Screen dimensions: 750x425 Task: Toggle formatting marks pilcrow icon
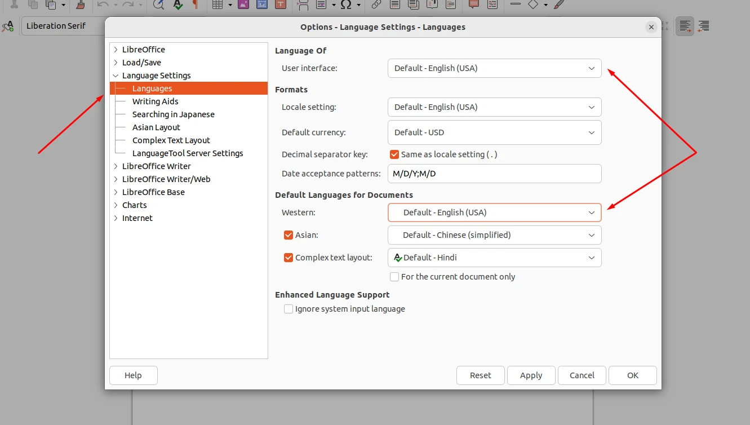point(195,5)
